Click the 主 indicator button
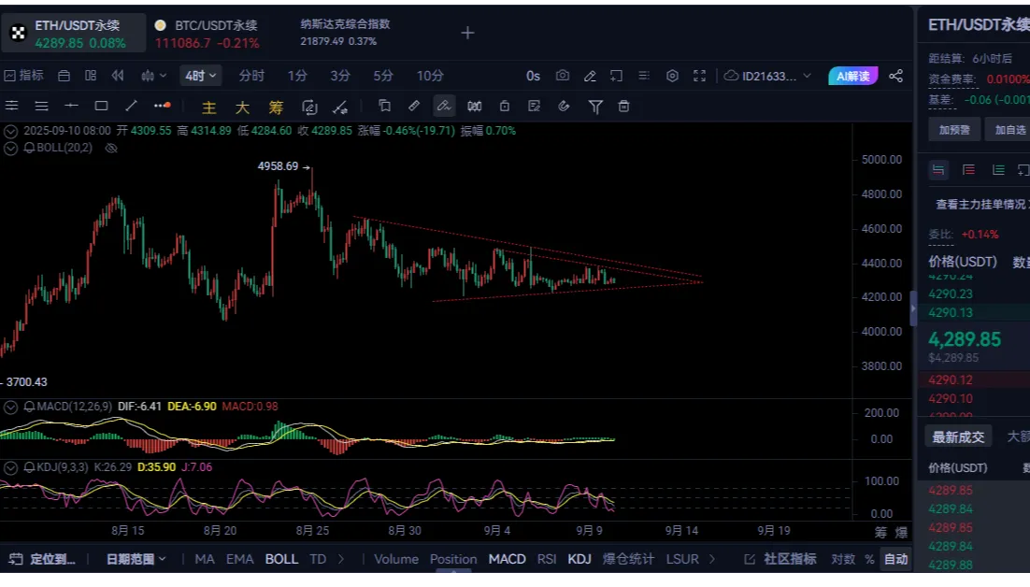 [x=208, y=107]
